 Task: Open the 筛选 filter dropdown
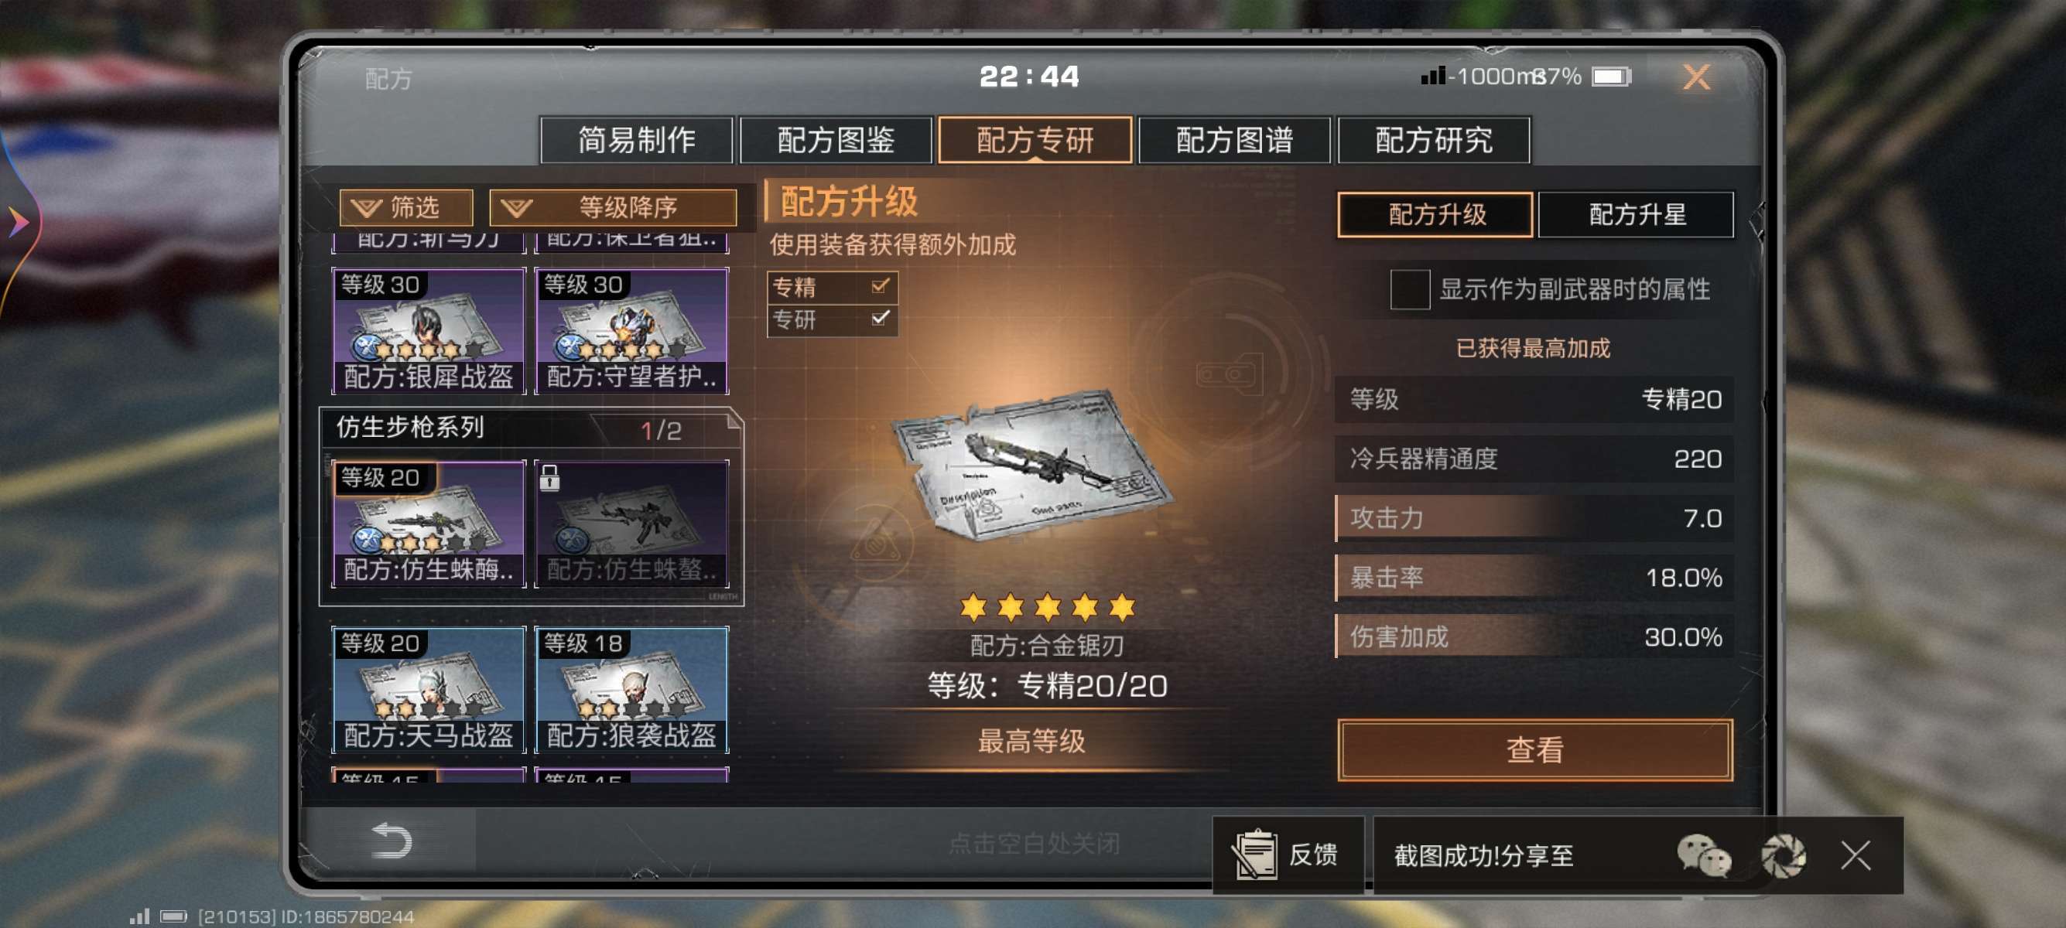[x=405, y=207]
